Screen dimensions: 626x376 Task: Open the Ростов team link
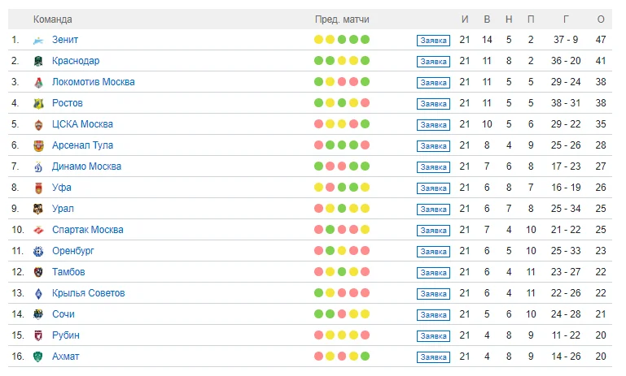coord(68,103)
